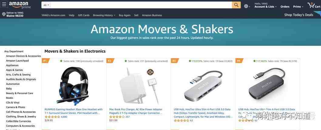321x130 pixels.
Task: Open the shopping cart icon
Action: coord(314,5)
